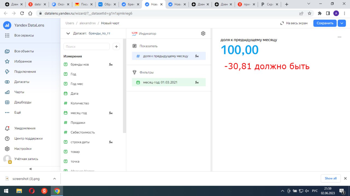This screenshot has width=350, height=196.
Task: Open Избранное star in sidebar
Action: [7, 61]
